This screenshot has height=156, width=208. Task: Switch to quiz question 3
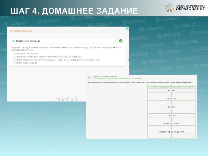coord(67,99)
